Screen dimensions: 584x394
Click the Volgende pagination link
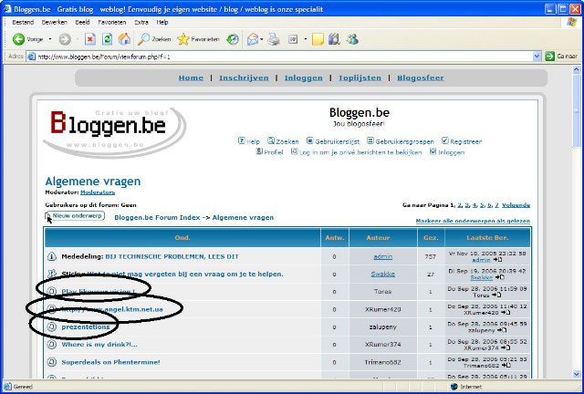click(x=516, y=205)
